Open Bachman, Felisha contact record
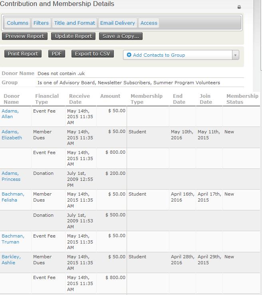 point(13,197)
